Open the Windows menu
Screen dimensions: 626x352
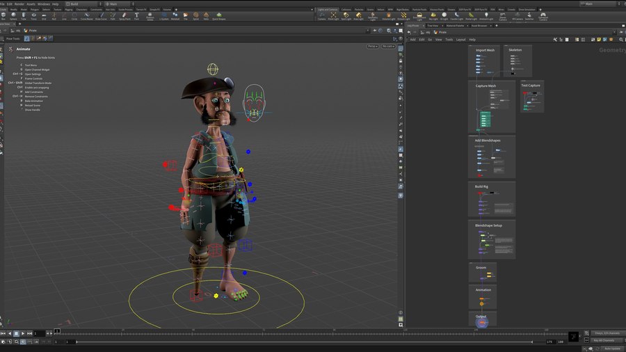coord(43,3)
